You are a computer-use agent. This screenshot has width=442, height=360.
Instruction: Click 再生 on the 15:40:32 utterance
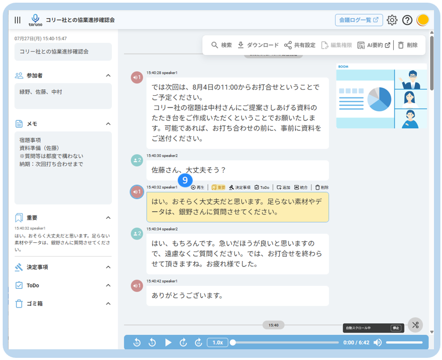click(x=197, y=187)
